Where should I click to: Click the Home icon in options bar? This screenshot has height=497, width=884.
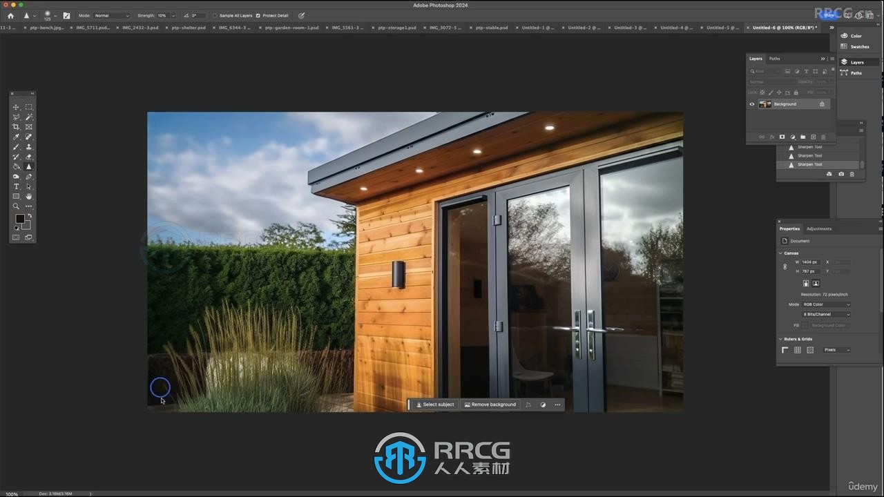click(10, 15)
